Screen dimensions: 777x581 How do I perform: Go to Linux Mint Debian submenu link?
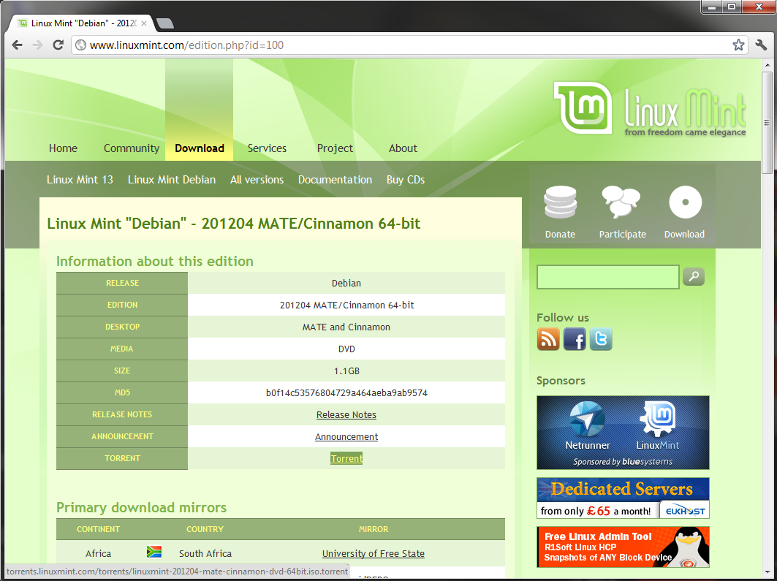172,180
